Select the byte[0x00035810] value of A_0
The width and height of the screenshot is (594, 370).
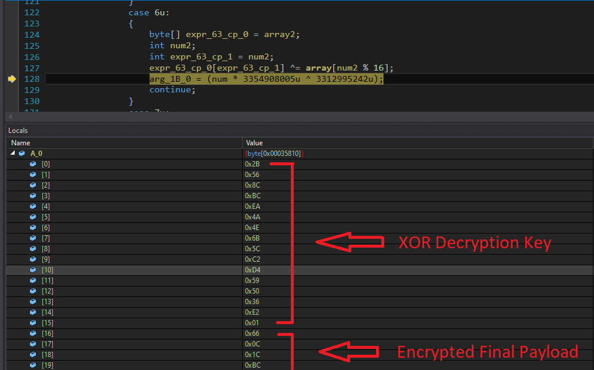click(274, 154)
